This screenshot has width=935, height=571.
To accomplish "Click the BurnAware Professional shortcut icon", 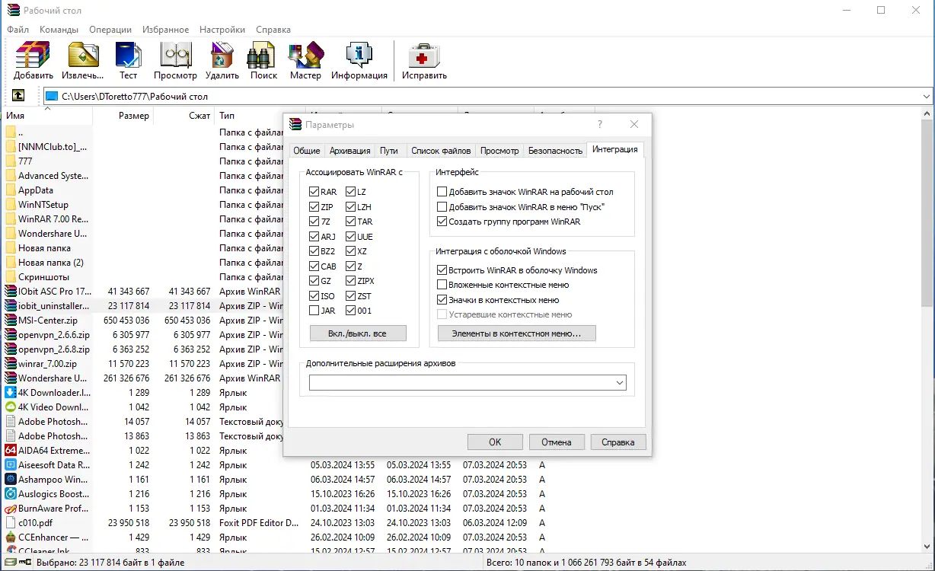I will (x=11, y=509).
